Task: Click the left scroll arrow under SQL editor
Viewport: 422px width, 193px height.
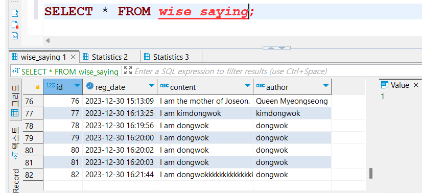Action: (x=48, y=40)
